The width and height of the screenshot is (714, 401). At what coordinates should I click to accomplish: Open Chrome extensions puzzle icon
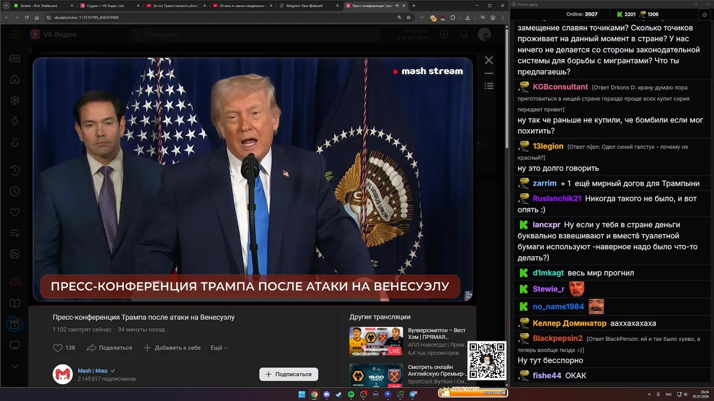coord(453,17)
